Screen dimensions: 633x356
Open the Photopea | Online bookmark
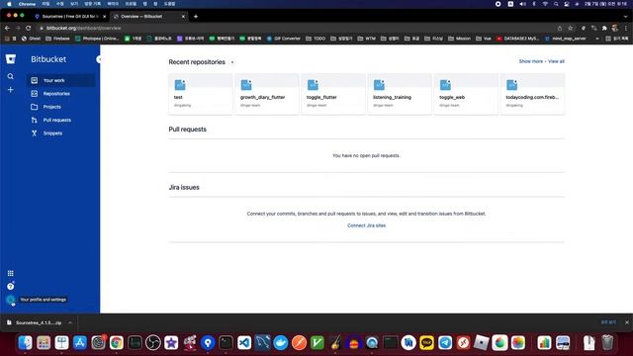coord(97,39)
